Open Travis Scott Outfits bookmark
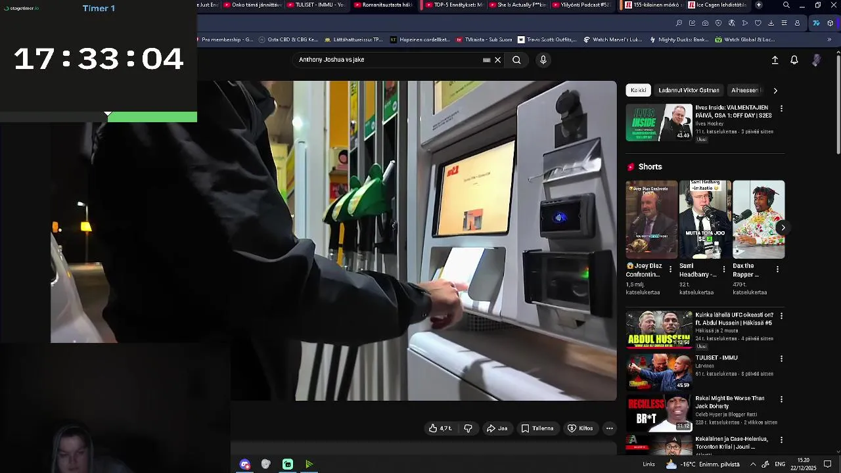This screenshot has height=473, width=841. [547, 39]
